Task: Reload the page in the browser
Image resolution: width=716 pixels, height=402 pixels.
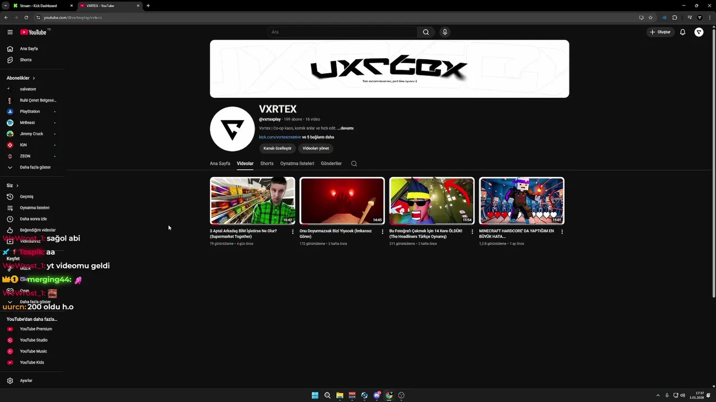Action: point(26,17)
